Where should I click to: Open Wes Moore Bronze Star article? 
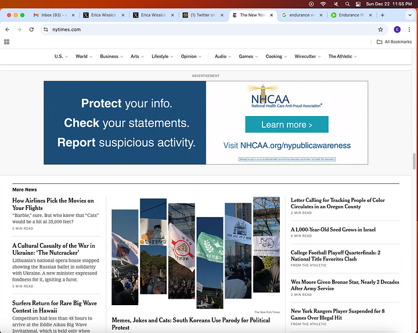click(x=345, y=285)
